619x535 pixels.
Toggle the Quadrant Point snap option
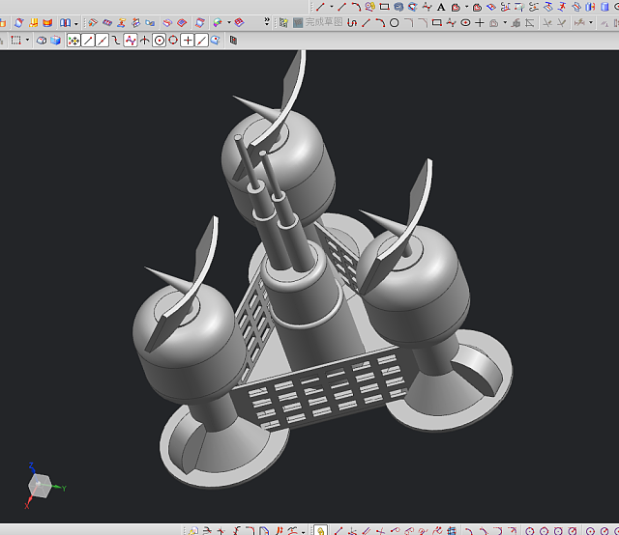coord(173,41)
